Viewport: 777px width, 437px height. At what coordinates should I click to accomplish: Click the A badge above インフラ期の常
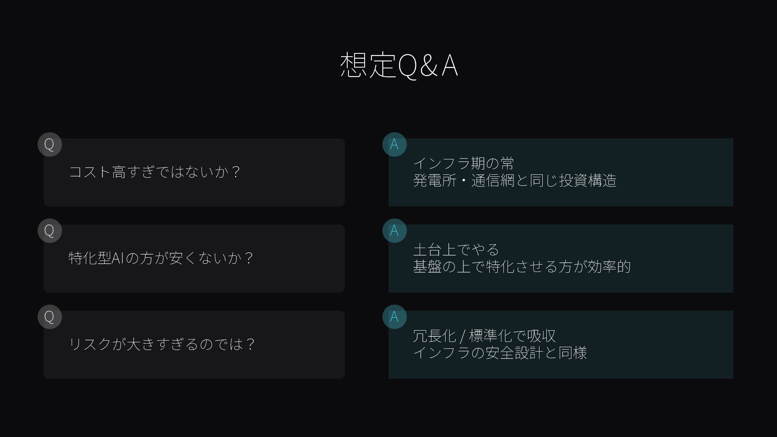click(x=394, y=144)
